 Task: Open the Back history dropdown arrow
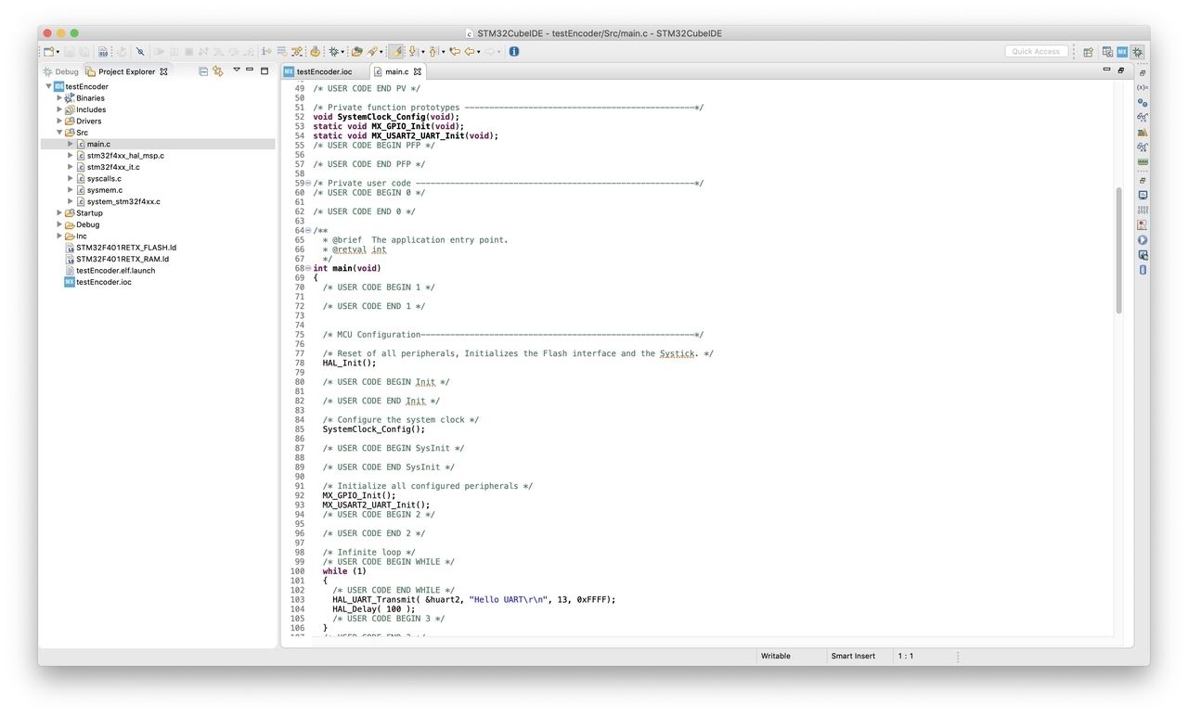click(x=479, y=52)
